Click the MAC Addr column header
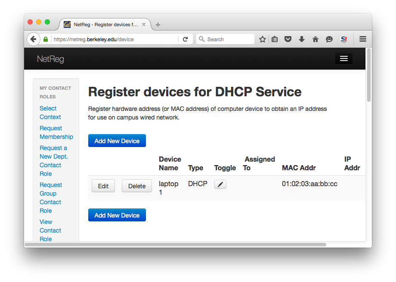This screenshot has width=396, height=282. (299, 168)
